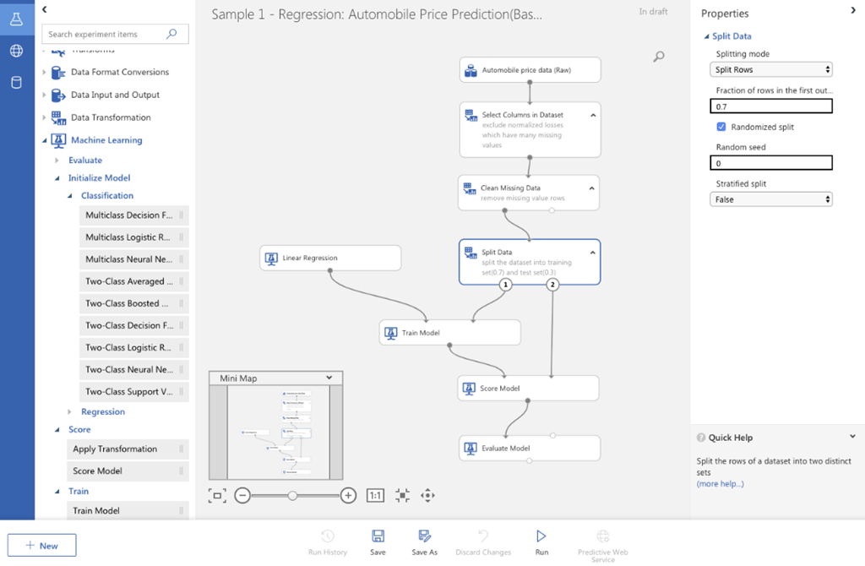Open the Datasets cylinder icon in sidebar
This screenshot has height=566, width=865.
point(16,82)
